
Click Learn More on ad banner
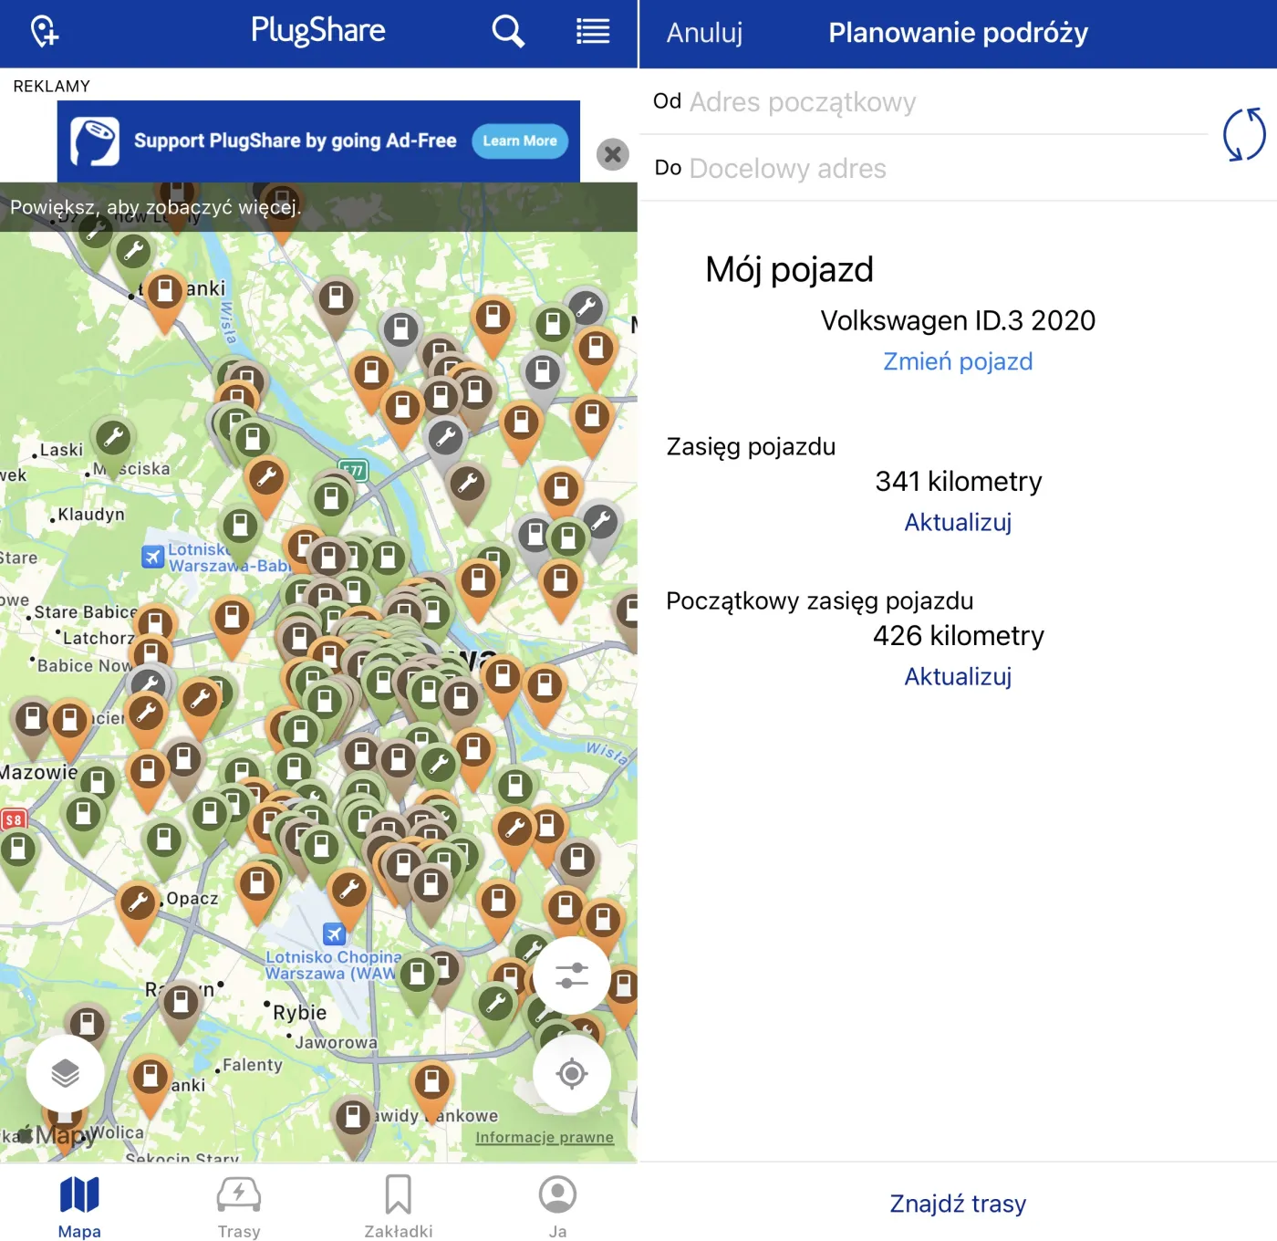pos(520,141)
